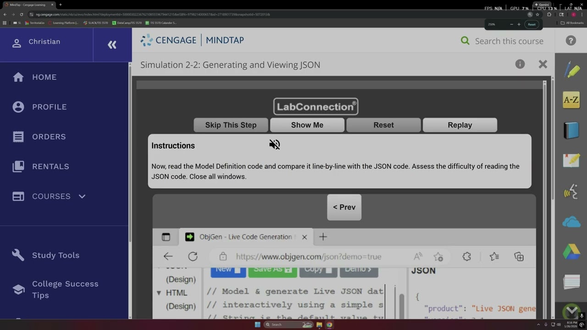This screenshot has height=330, width=587.
Task: Toggle the muted speaker icon
Action: (x=275, y=145)
